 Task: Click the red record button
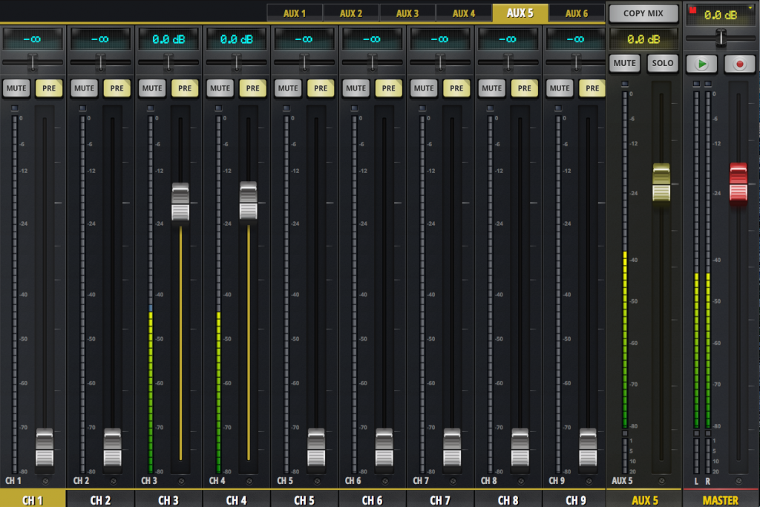[739, 64]
